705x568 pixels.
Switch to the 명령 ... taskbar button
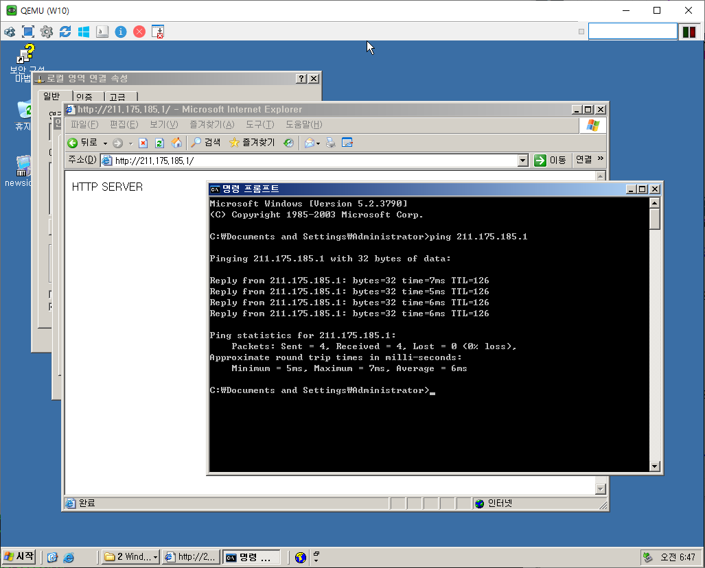pyautogui.click(x=252, y=557)
